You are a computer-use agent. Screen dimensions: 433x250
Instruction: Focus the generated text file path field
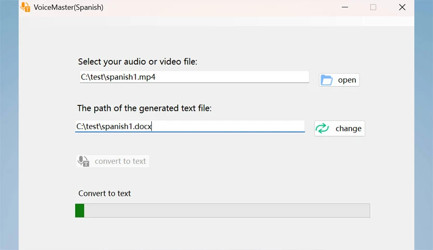[x=190, y=127]
